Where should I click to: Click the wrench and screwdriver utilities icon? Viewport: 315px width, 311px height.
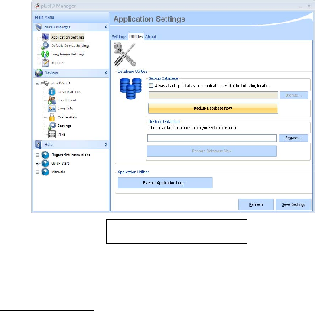coord(124,54)
